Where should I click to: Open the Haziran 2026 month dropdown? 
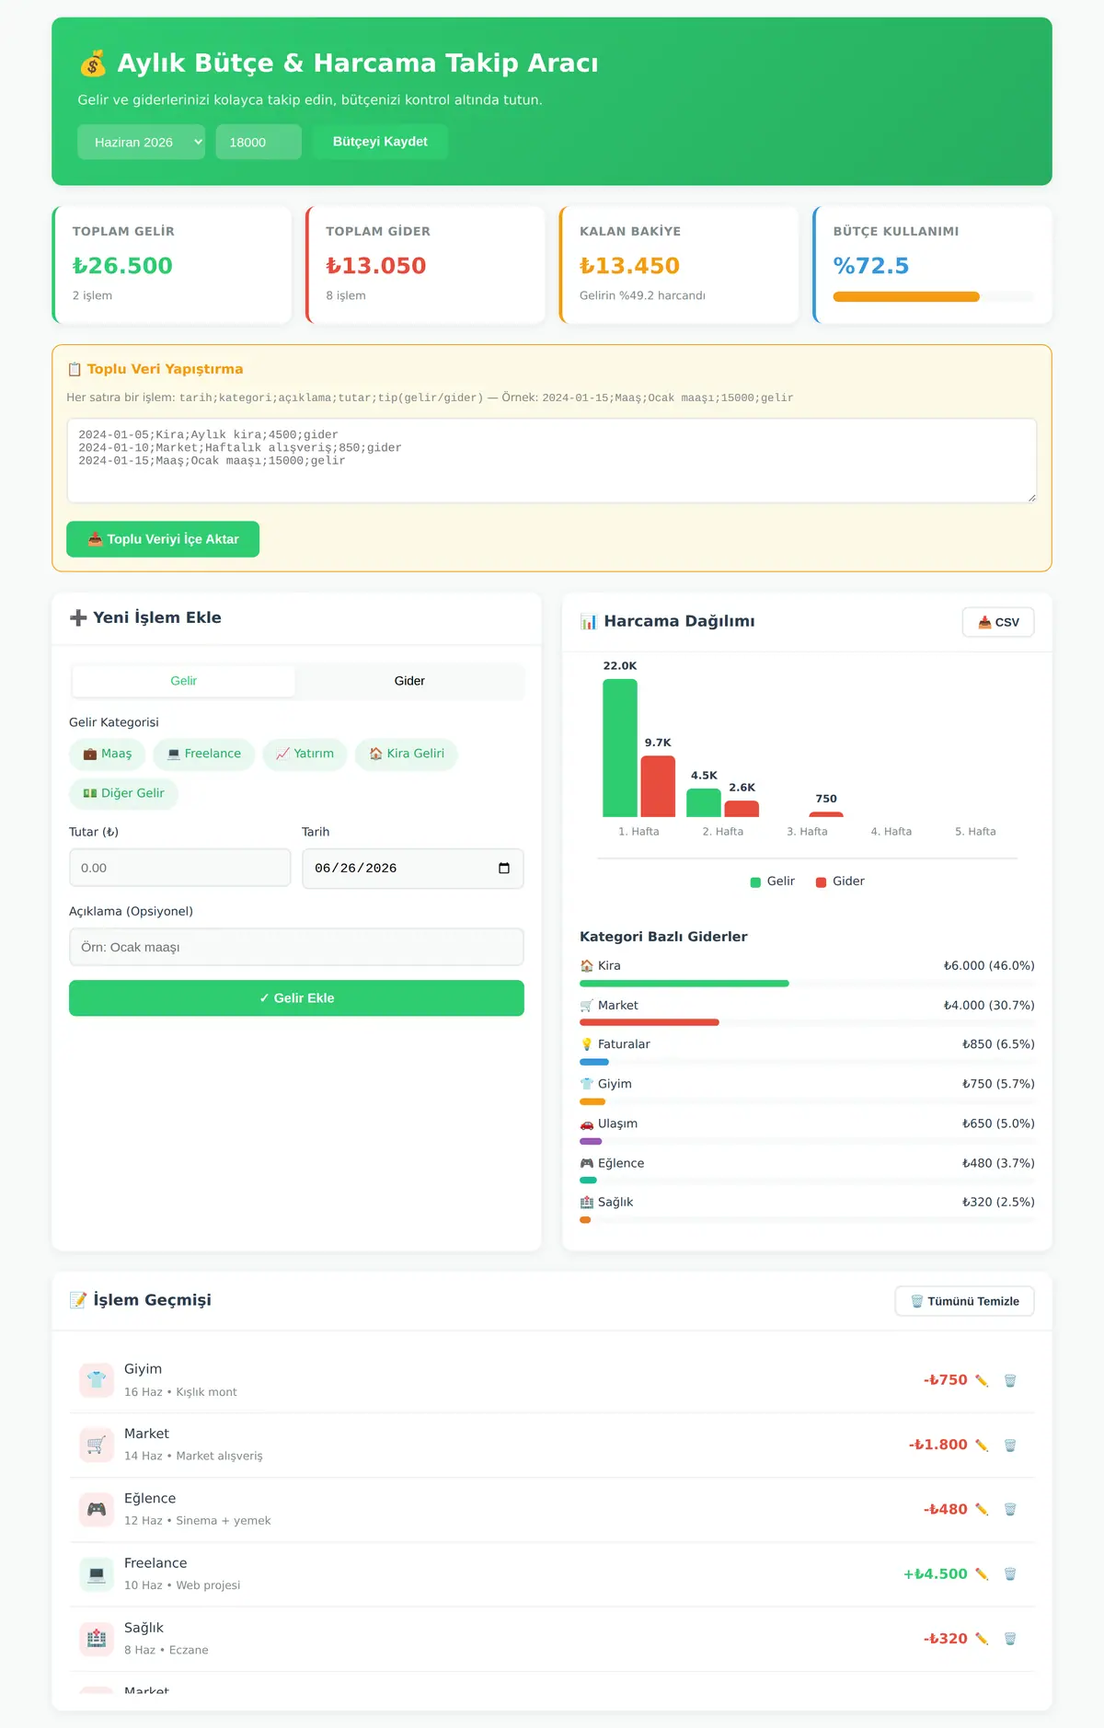coord(141,142)
